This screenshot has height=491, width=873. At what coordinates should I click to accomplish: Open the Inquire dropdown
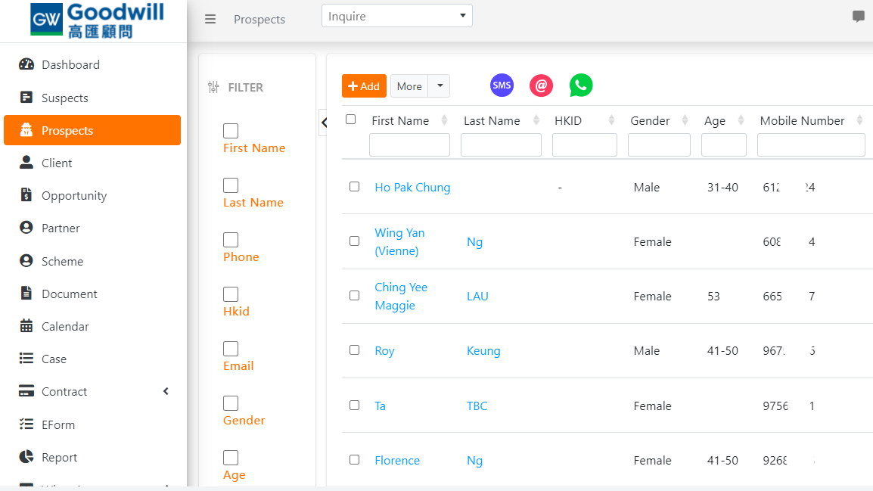coord(397,16)
